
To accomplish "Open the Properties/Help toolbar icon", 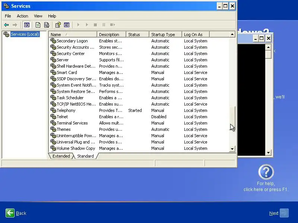I will point(58,25).
